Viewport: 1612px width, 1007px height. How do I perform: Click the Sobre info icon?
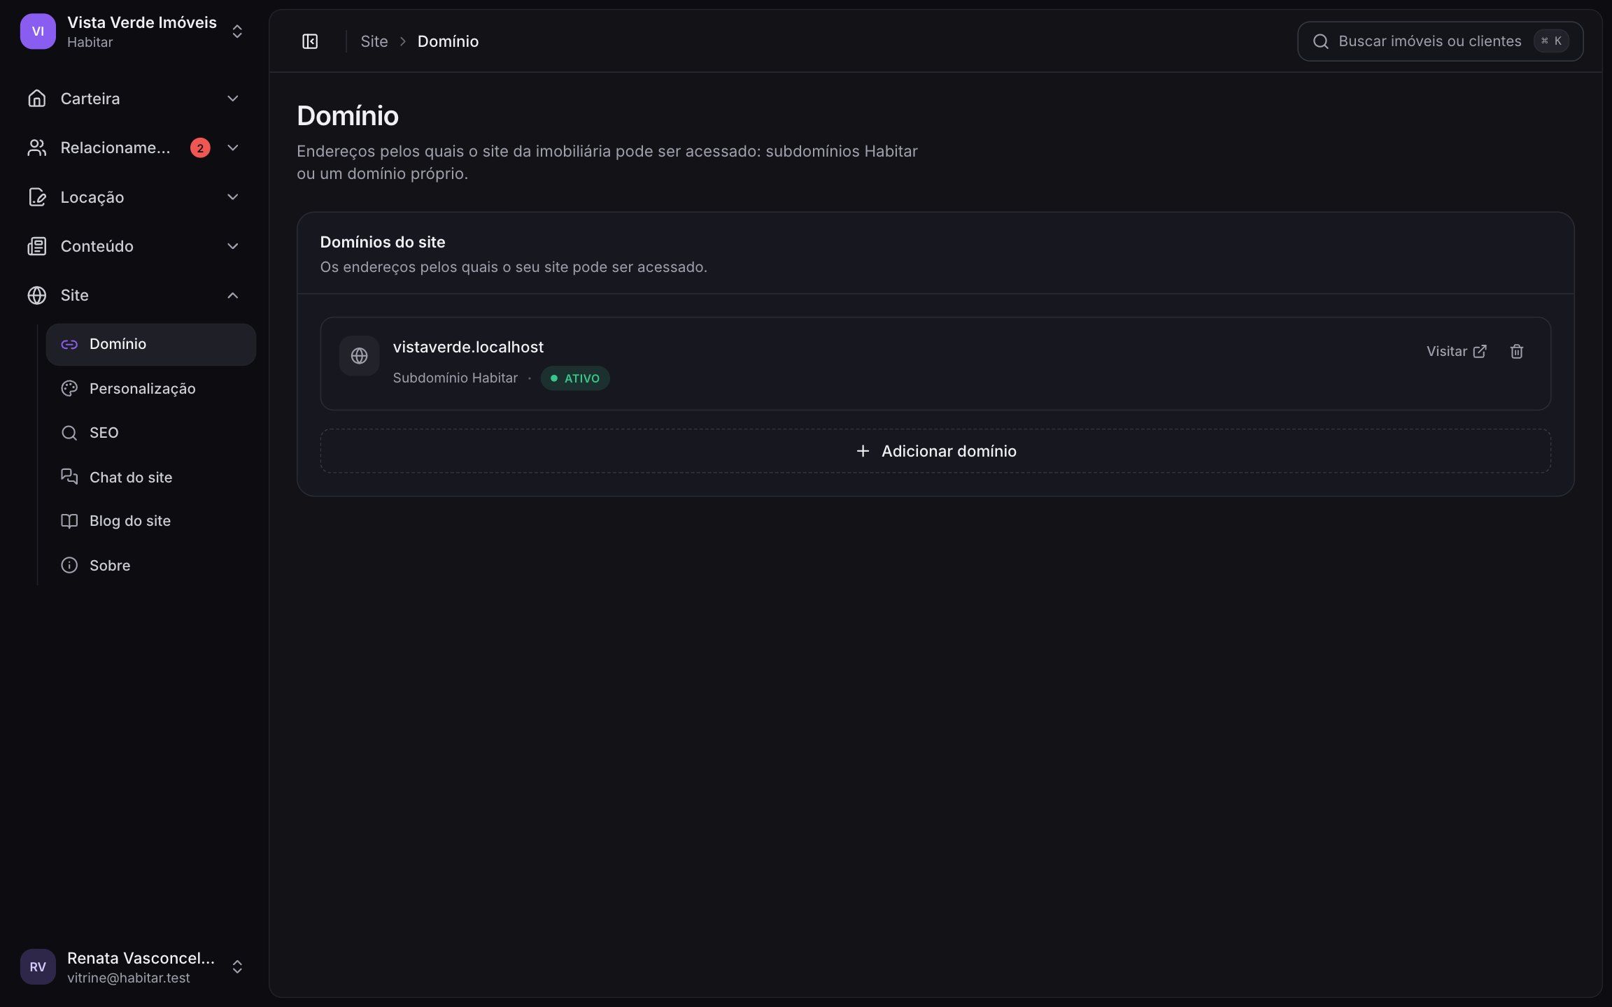click(x=69, y=565)
